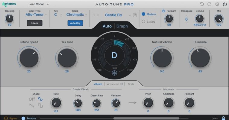Click the Natural Vibrato value 0.0
229x120 pixels.
tap(162, 71)
